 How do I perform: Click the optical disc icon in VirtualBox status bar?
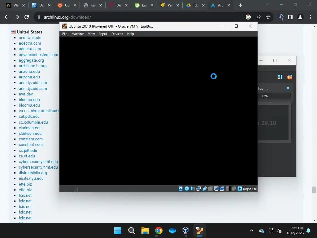pyautogui.click(x=187, y=189)
